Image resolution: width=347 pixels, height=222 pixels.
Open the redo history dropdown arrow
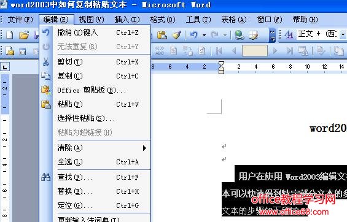[x=225, y=35]
